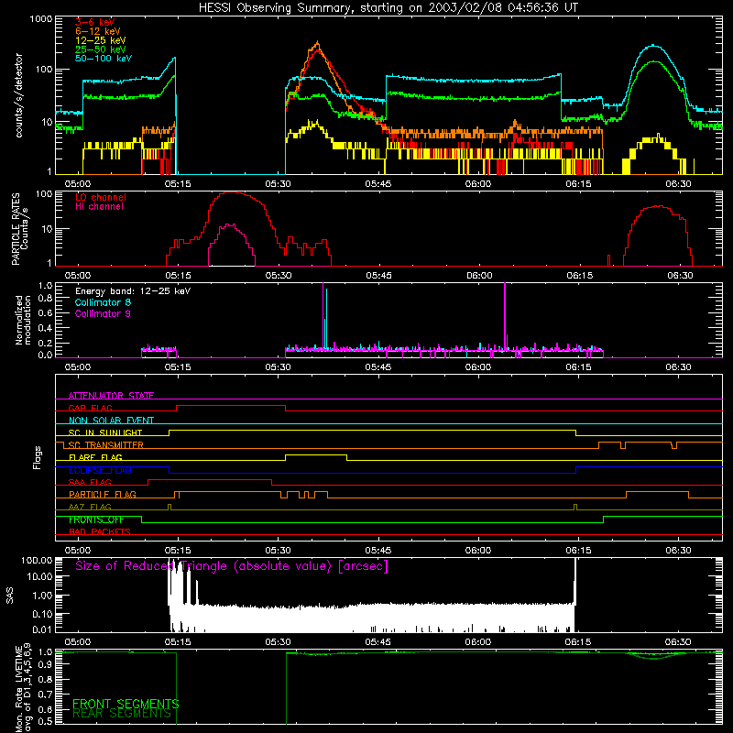Click the Normalized modulation axis label

(x=22, y=320)
